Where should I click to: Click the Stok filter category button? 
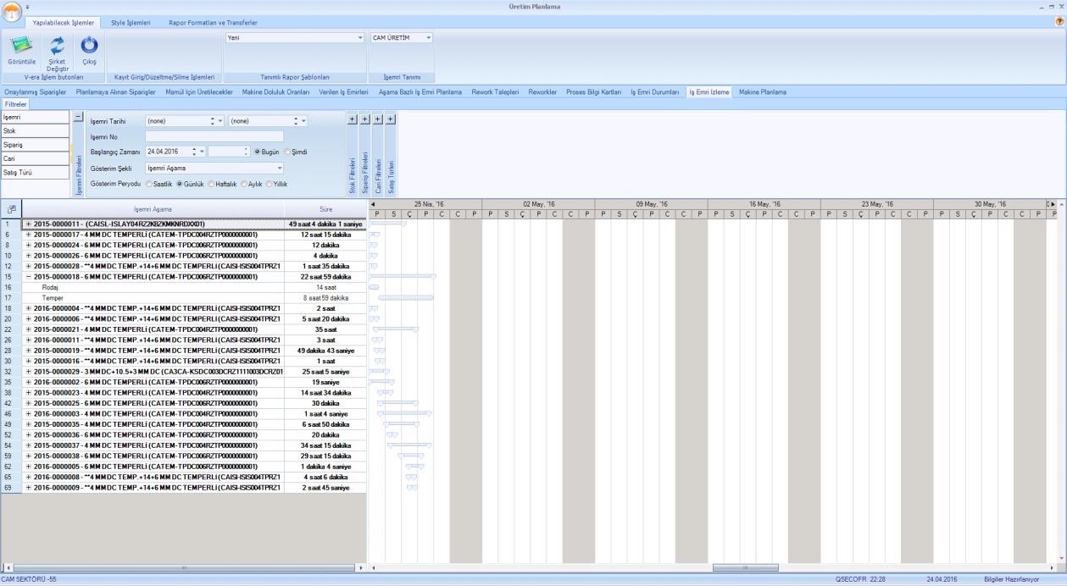[x=34, y=131]
